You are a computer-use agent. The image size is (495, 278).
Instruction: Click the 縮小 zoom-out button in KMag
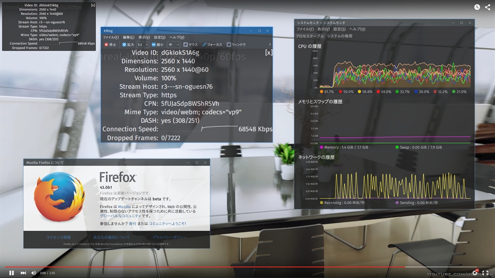[158, 45]
